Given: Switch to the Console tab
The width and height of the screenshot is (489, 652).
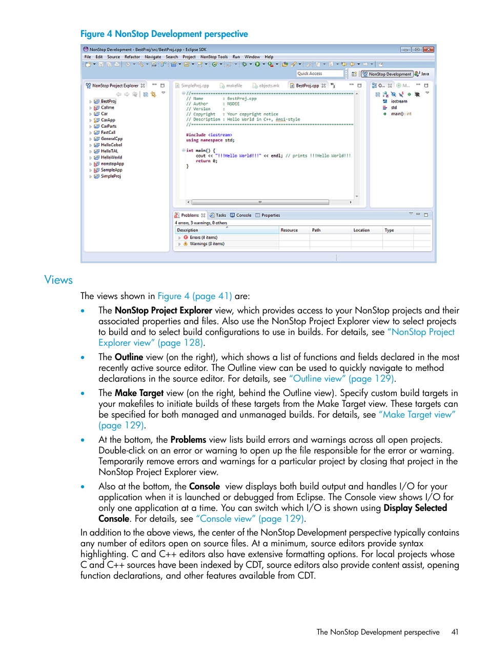Looking at the screenshot, I should 241,215.
